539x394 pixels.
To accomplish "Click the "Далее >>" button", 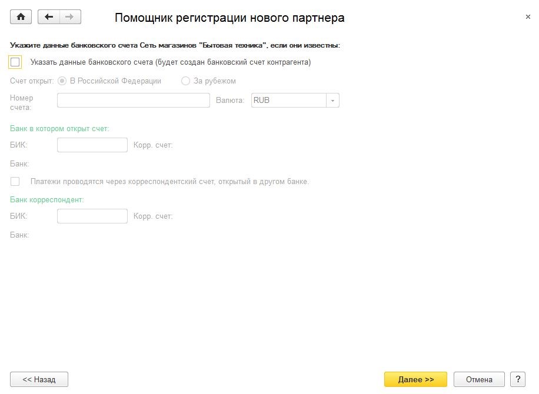I will pyautogui.click(x=415, y=379).
